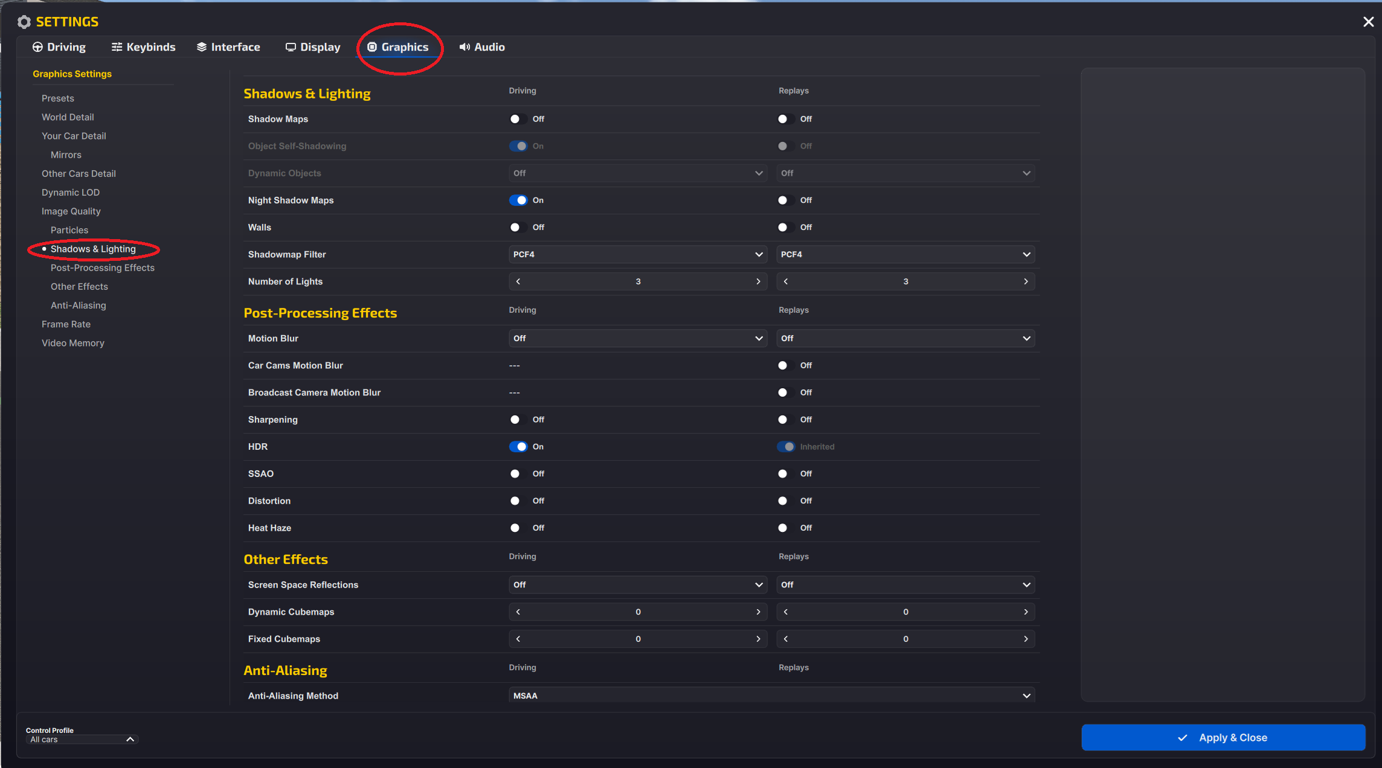Increase Driving Number of Lights with right arrow
Viewport: 1382px width, 768px height.
(x=758, y=281)
